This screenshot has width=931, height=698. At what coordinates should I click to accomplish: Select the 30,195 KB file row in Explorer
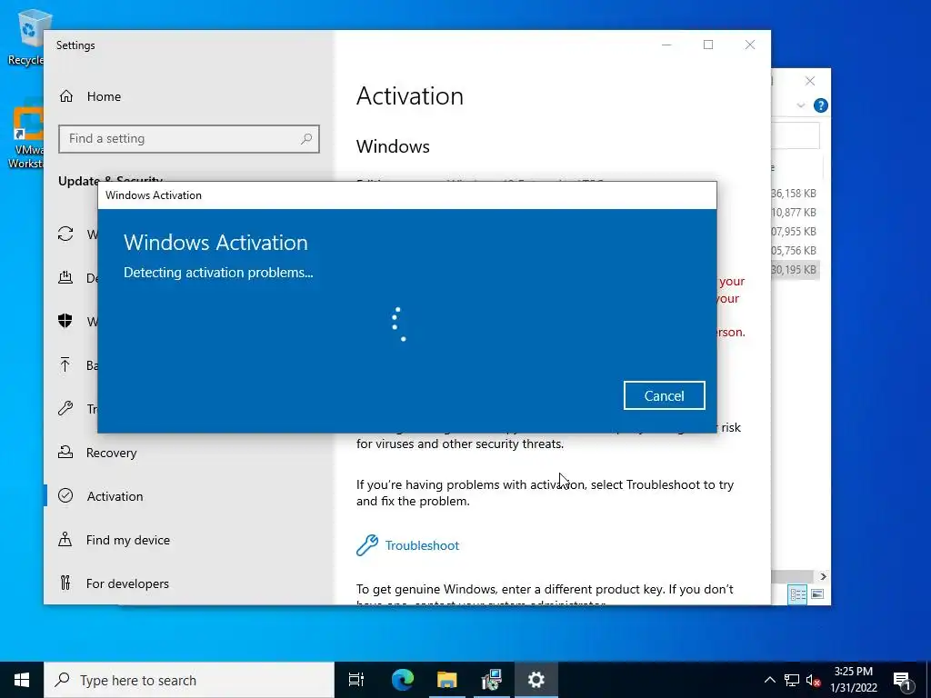pos(795,269)
